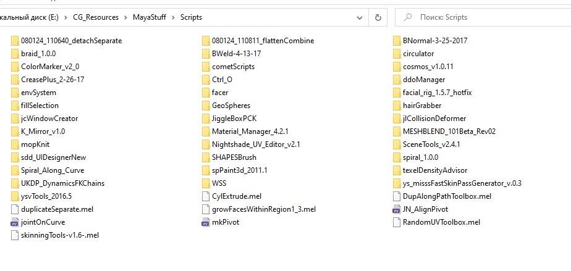Expand chevron before CG_Resources breadcrumb
The height and width of the screenshot is (271, 571).
[66, 17]
